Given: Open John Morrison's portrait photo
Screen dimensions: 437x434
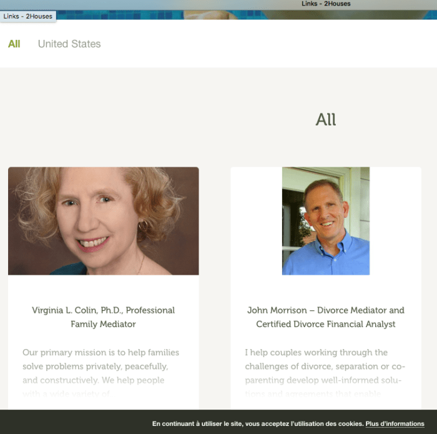Looking at the screenshot, I should (325, 220).
